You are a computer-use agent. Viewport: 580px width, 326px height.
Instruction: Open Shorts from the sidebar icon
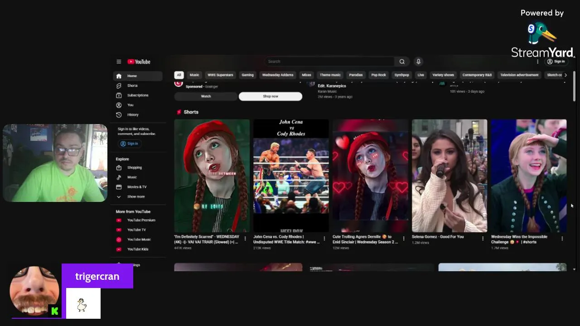coord(119,86)
